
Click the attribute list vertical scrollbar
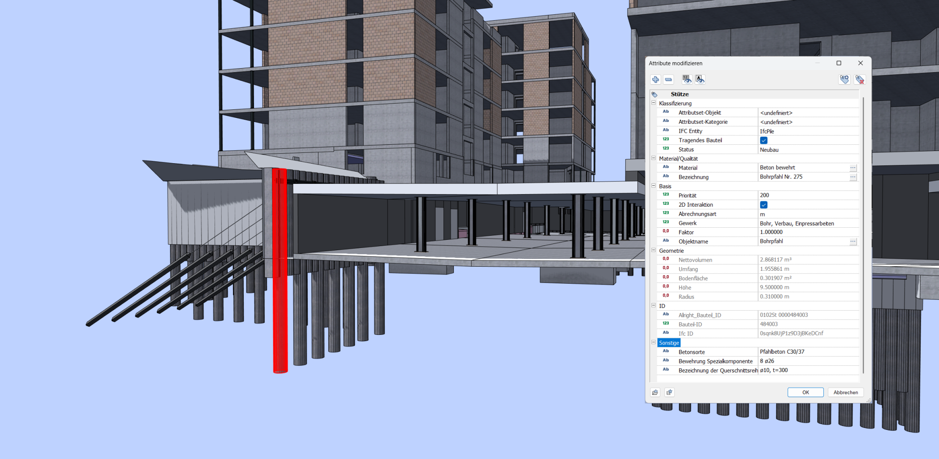click(863, 233)
